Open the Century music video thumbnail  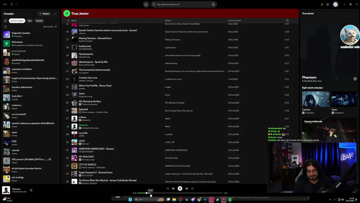click(316, 99)
